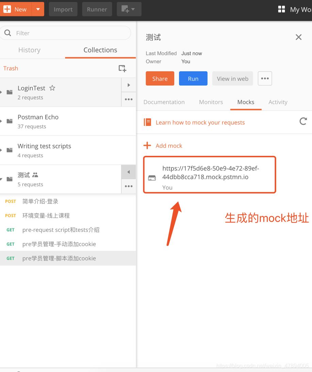Switch to the History tab
The height and width of the screenshot is (372, 312).
click(29, 50)
